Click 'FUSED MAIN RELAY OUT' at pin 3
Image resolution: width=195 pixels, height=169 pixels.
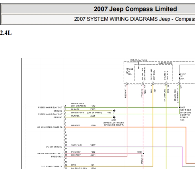[x=50, y=114]
